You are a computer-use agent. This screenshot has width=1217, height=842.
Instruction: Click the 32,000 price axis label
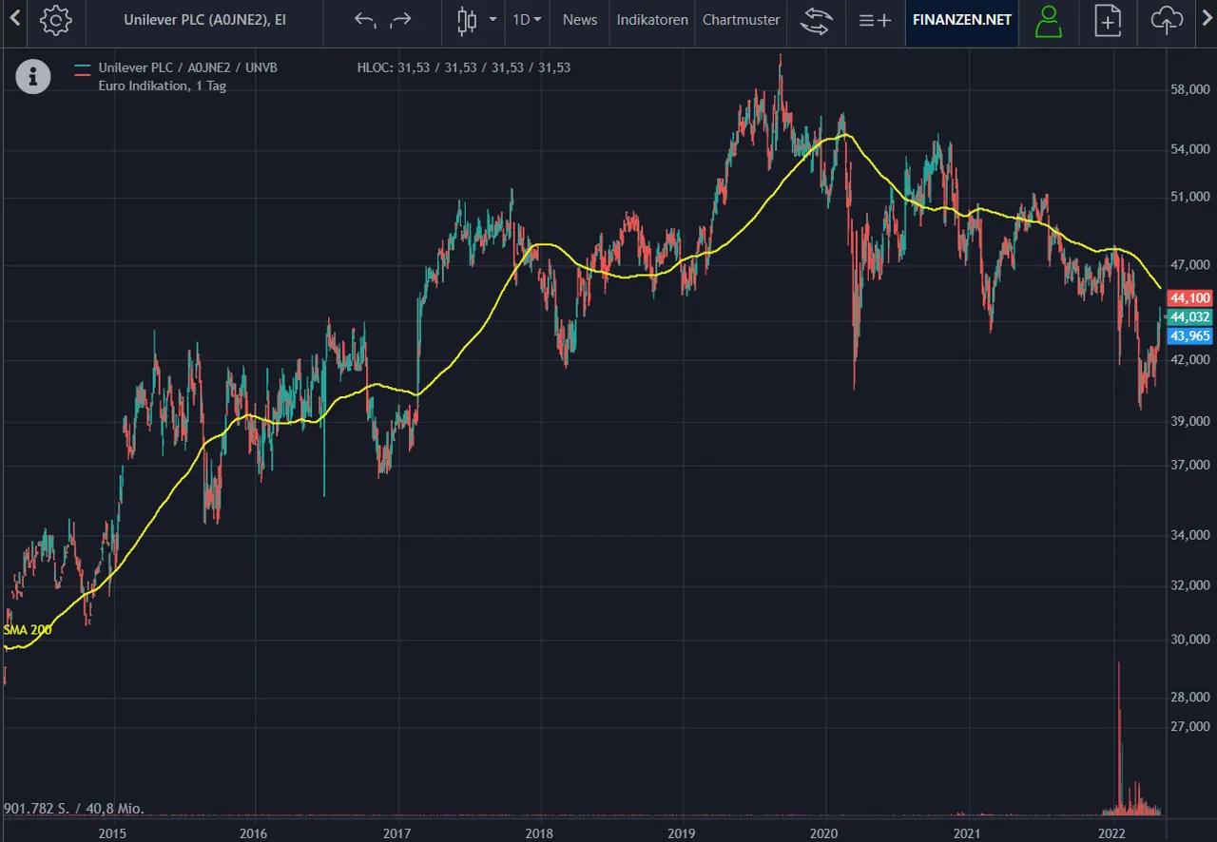pyautogui.click(x=1189, y=585)
